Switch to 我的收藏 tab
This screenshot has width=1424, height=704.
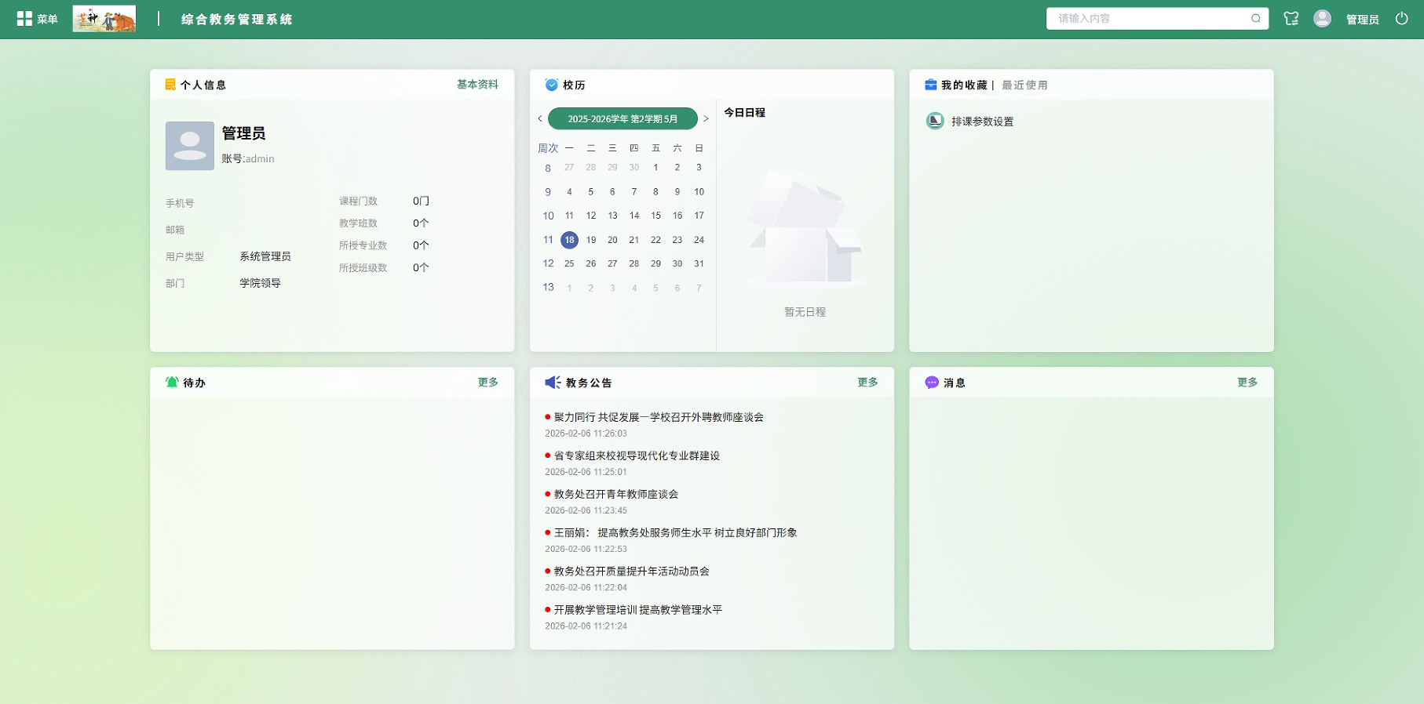click(x=964, y=85)
